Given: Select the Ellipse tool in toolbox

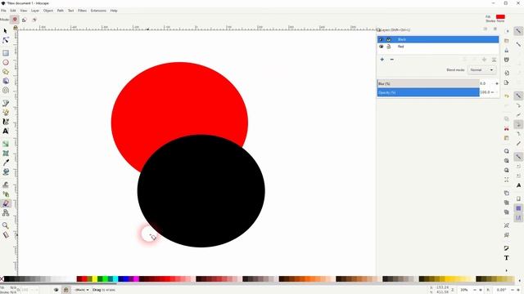Looking at the screenshot, I should coord(6,62).
